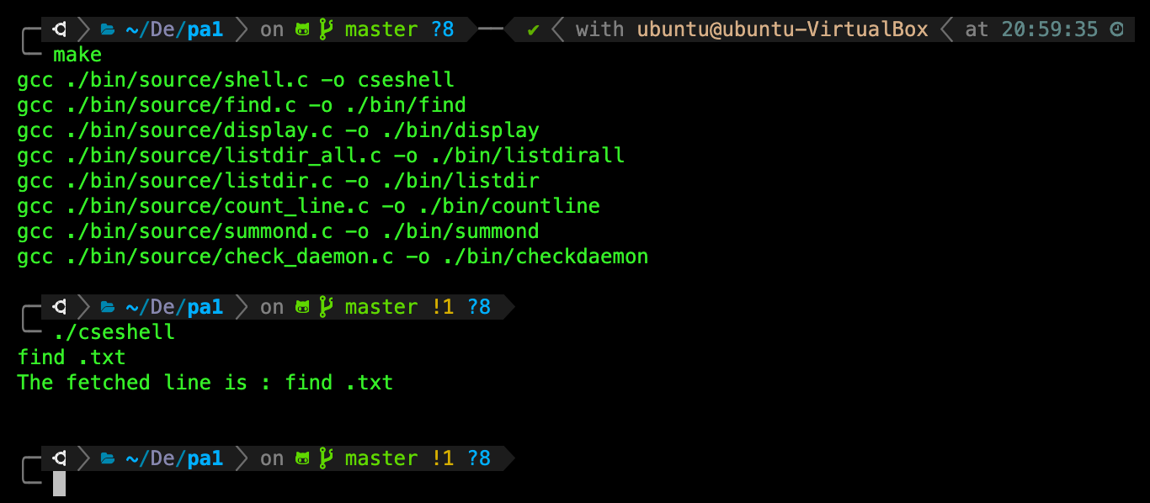Click the ubuntu@ubuntu-VirtualBox hostname text
The height and width of the screenshot is (503, 1150).
(782, 29)
